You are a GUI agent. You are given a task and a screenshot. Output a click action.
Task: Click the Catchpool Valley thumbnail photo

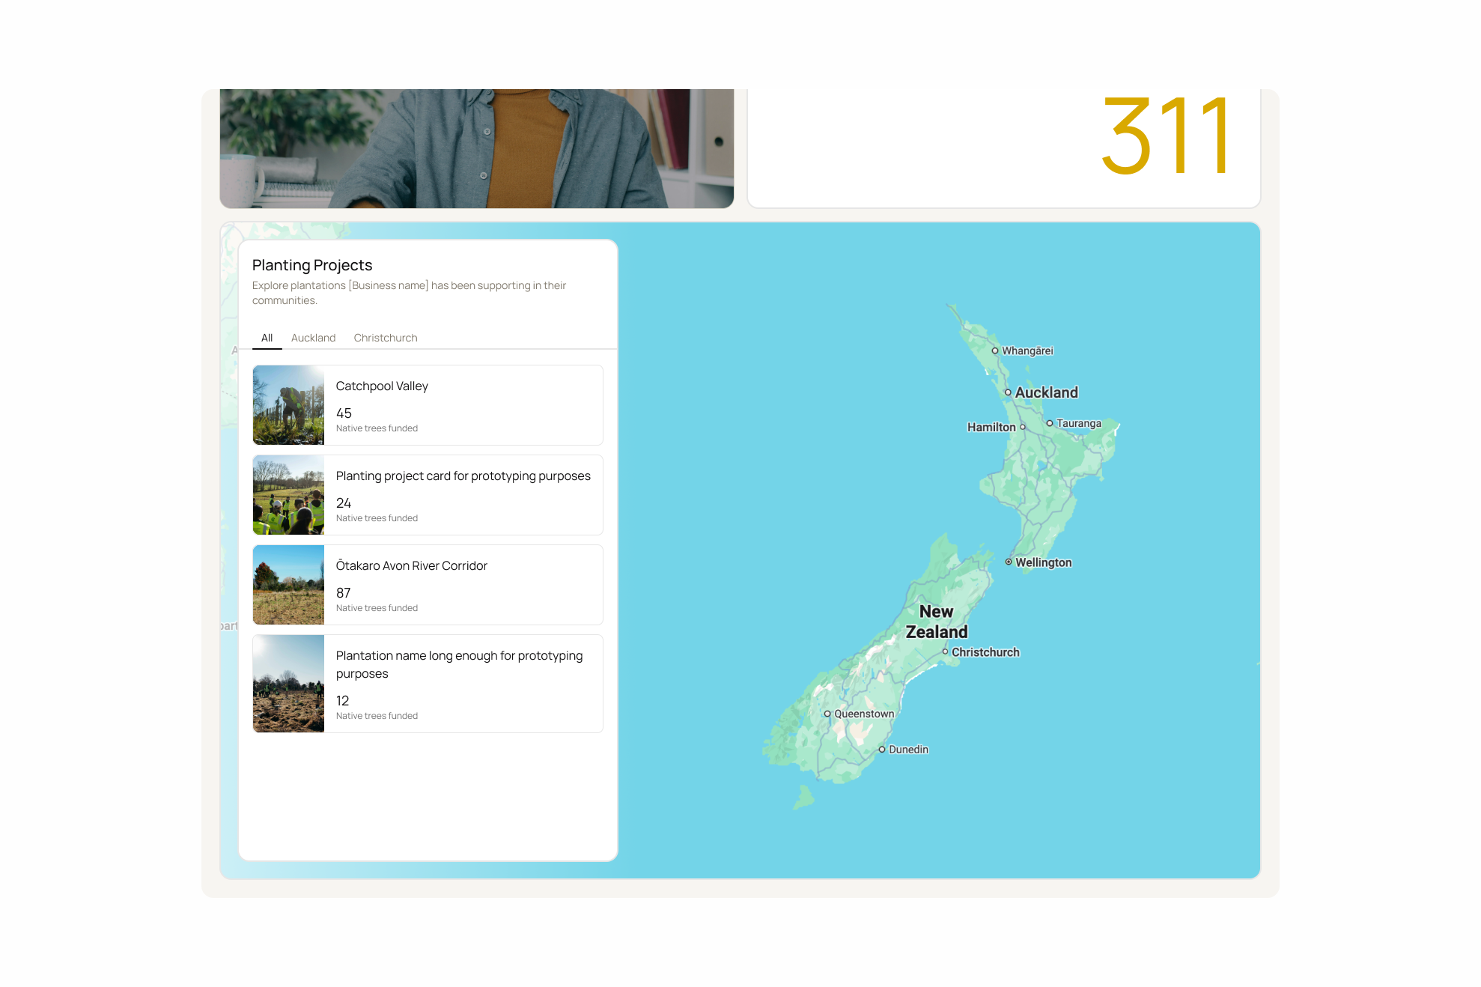click(288, 405)
